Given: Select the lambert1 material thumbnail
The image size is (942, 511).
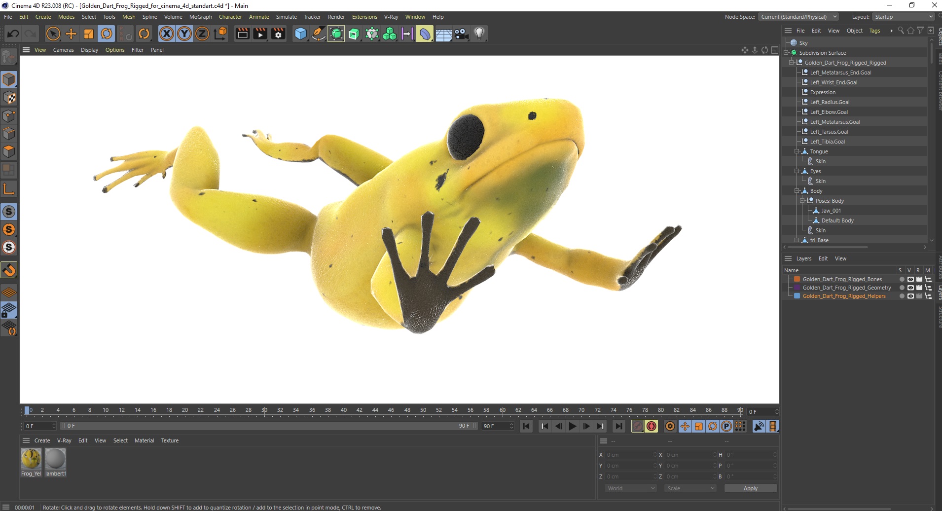Looking at the screenshot, I should point(55,459).
